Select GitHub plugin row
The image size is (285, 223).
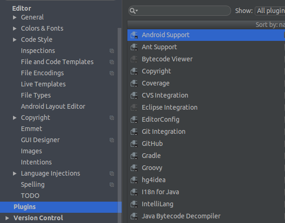coord(206,144)
